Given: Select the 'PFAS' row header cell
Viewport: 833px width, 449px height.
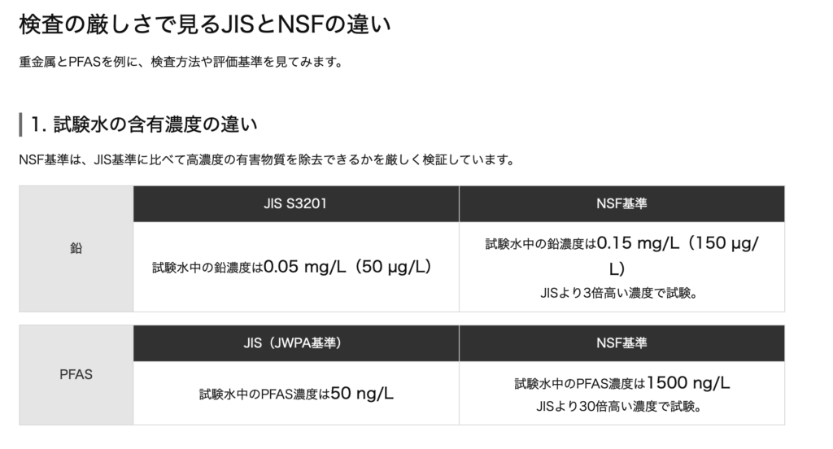Looking at the screenshot, I should [x=76, y=375].
